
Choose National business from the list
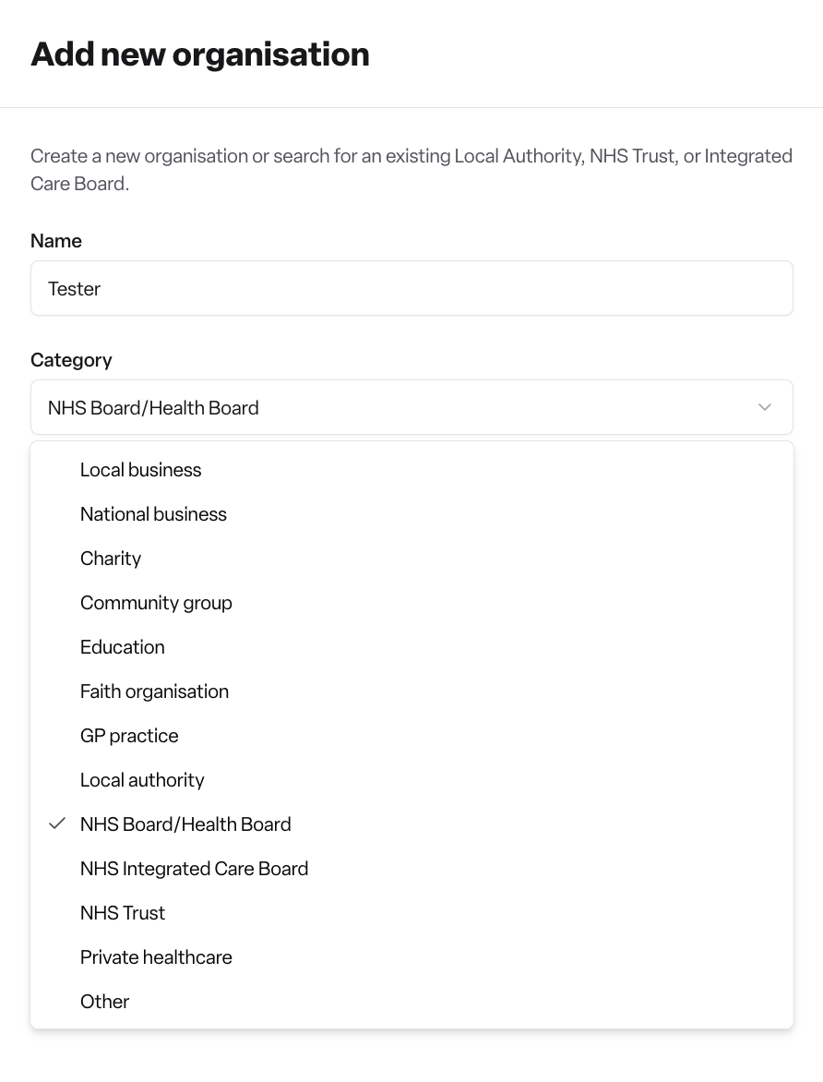(x=411, y=514)
